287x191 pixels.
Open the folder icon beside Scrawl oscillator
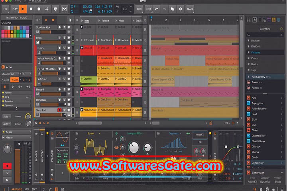coord(77,133)
